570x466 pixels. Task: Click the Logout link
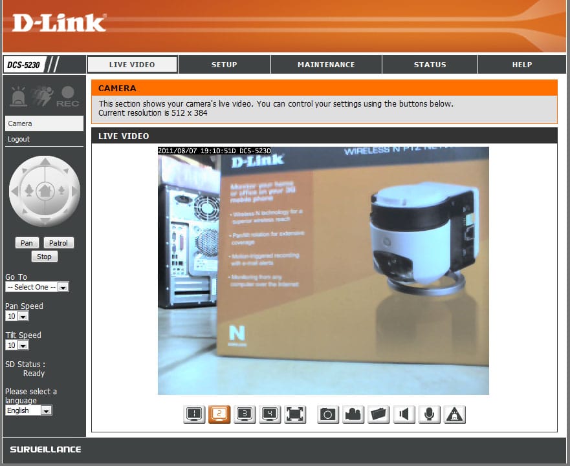[x=19, y=139]
